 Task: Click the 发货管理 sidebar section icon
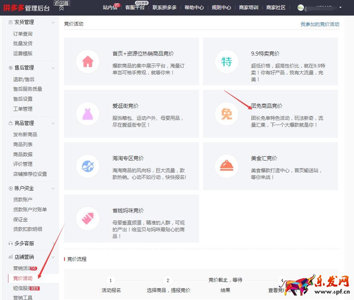pos(10,22)
